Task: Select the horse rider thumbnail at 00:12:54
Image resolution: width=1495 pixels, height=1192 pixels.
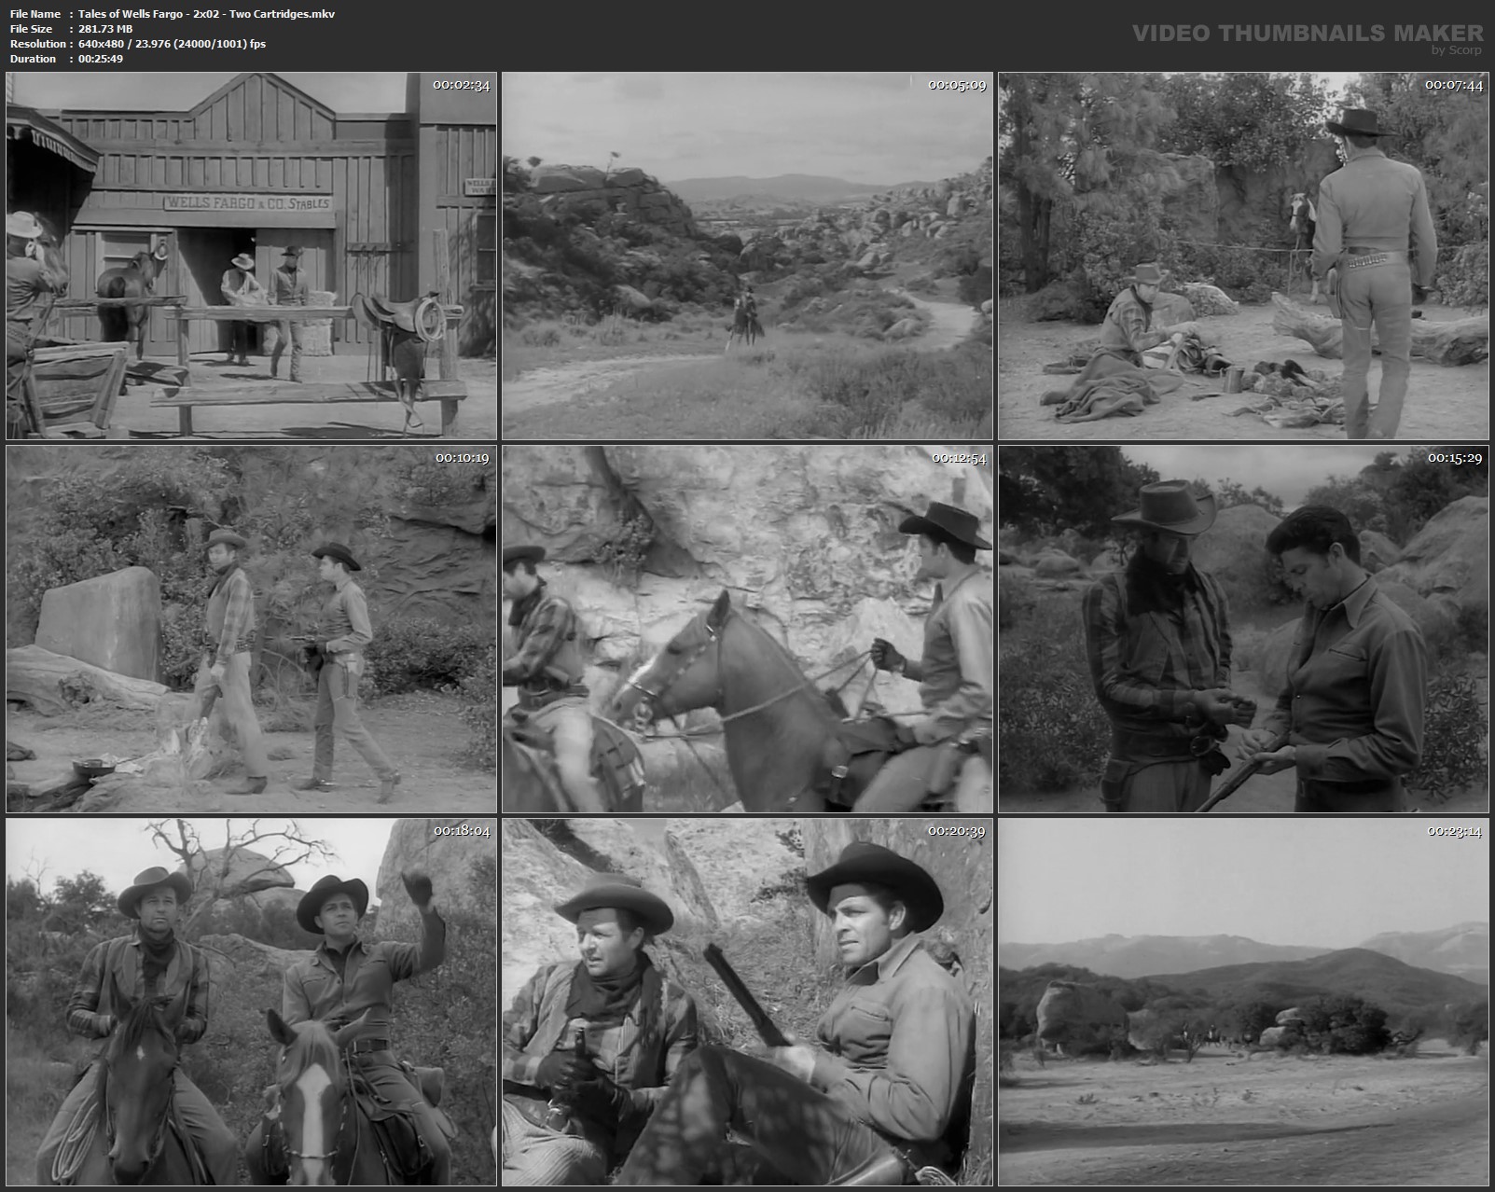Action: [747, 629]
